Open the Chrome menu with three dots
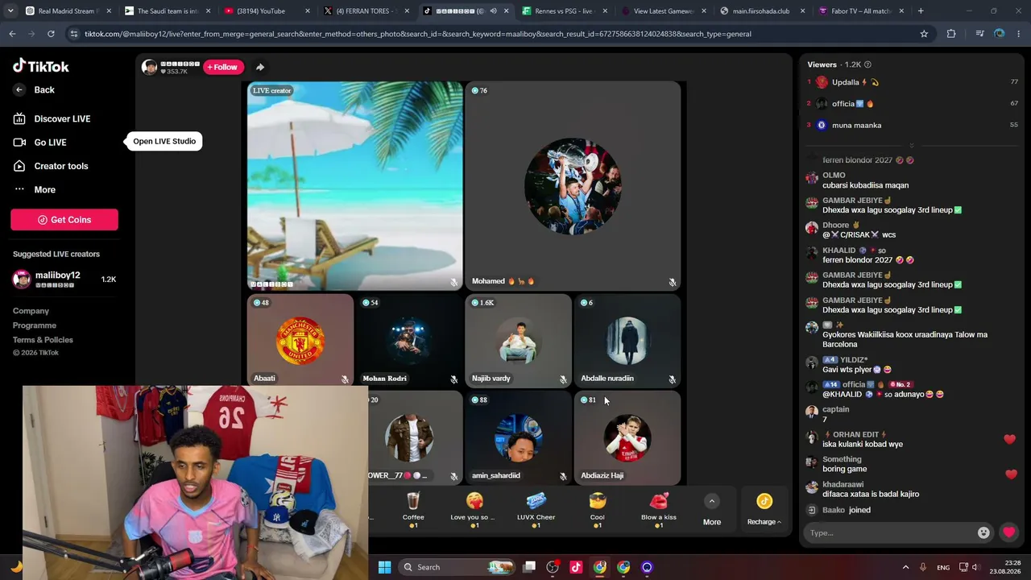1031x580 pixels. [x=1019, y=34]
